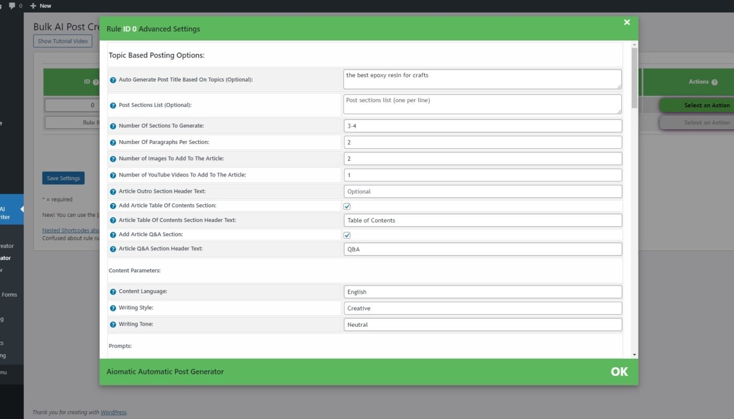Click the Content Language field showing English
Viewport: 734px width, 419px height.
pos(482,292)
